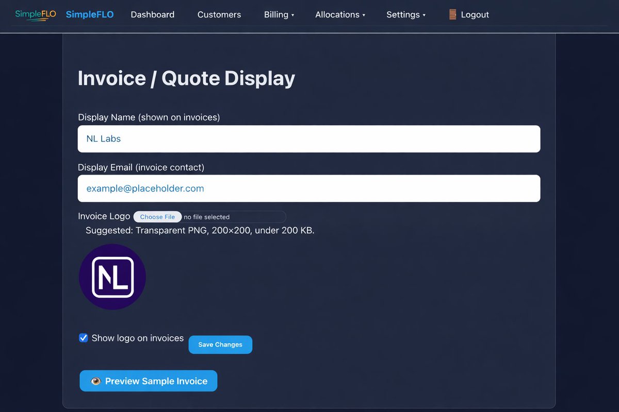The width and height of the screenshot is (619, 412).
Task: Go to the Dashboard page
Action: coord(153,14)
